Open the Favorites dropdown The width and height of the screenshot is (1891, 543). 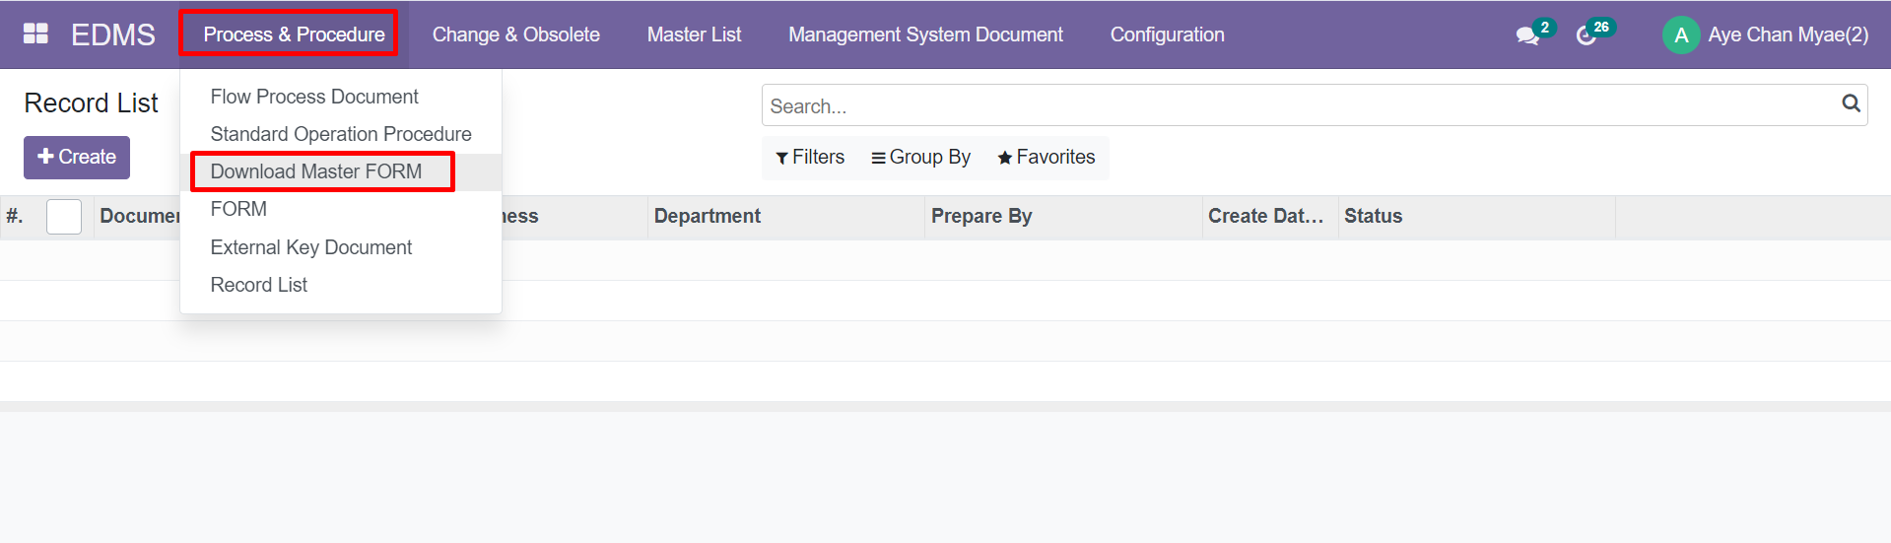[x=1047, y=158]
